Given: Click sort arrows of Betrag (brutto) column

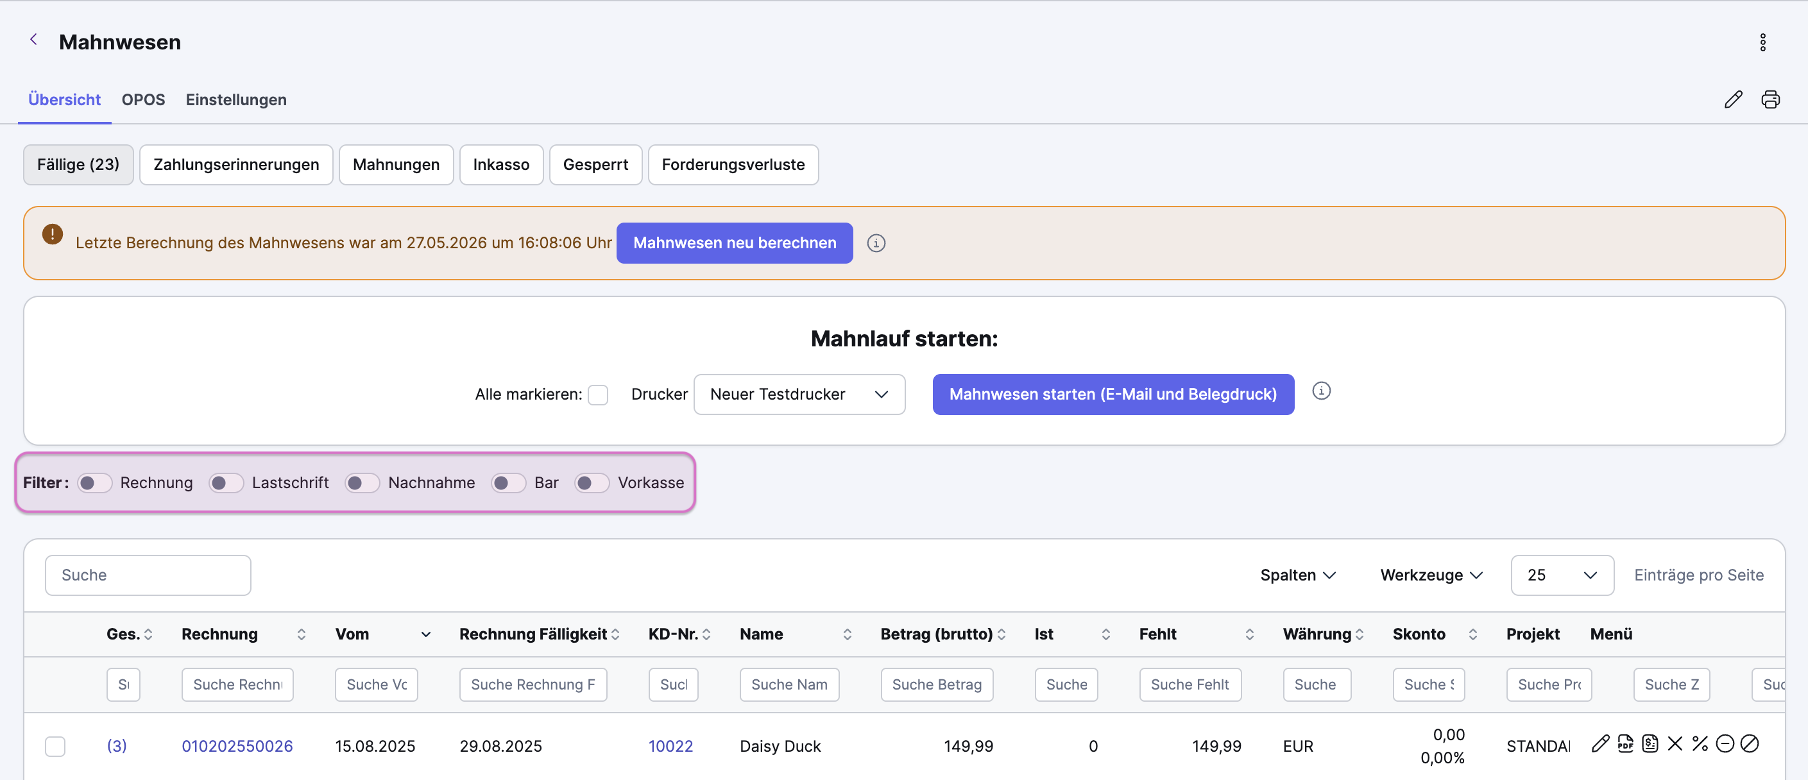Looking at the screenshot, I should point(1002,635).
